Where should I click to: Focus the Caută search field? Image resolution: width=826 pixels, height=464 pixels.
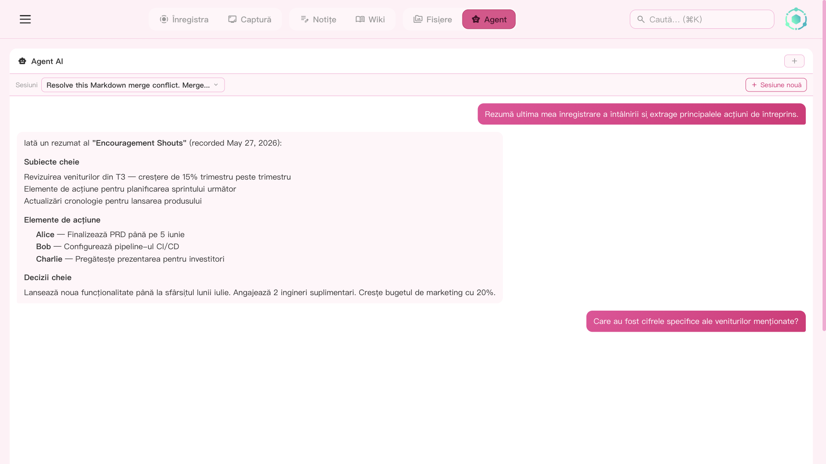tap(702, 19)
